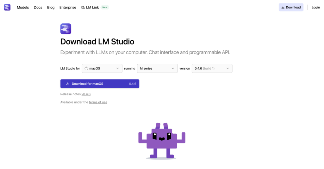Click the download icon on blue button
Image resolution: width=324 pixels, height=169 pixels.
click(x=68, y=84)
